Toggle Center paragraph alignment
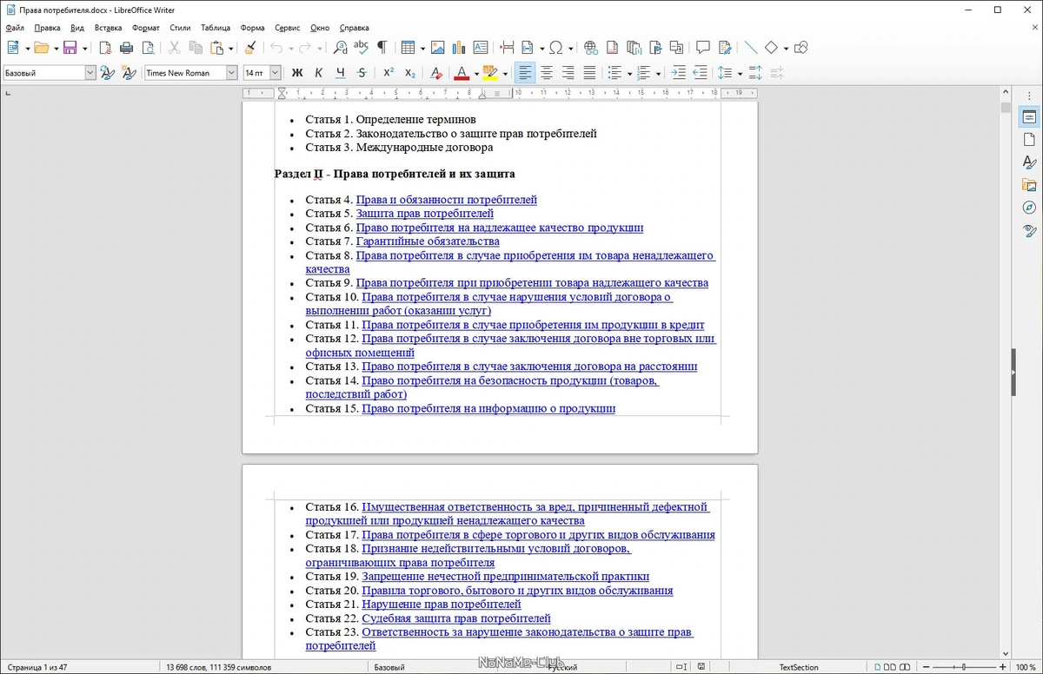Image resolution: width=1043 pixels, height=674 pixels. [547, 73]
